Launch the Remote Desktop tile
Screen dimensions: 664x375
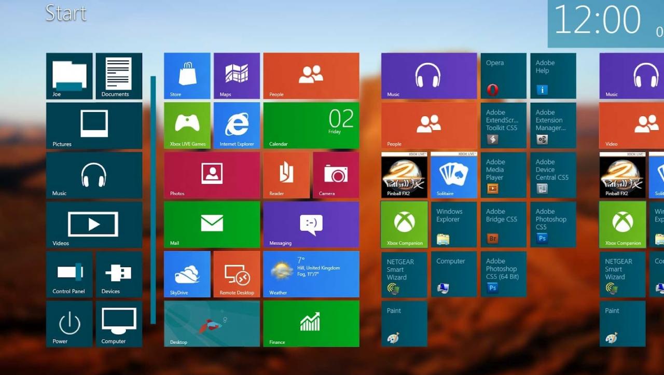pos(237,274)
